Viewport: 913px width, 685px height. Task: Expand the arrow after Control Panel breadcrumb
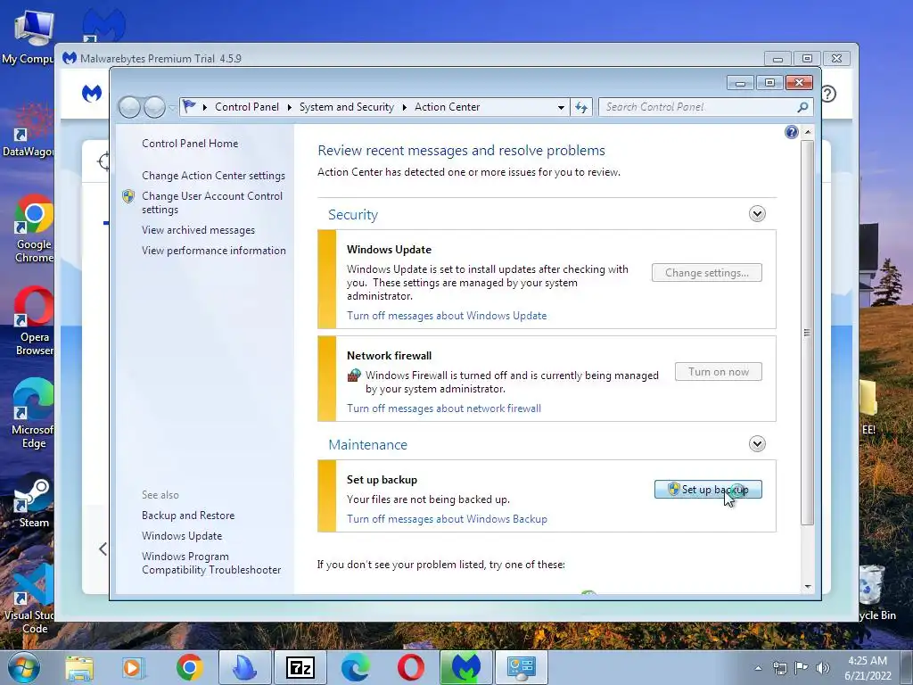(x=289, y=107)
